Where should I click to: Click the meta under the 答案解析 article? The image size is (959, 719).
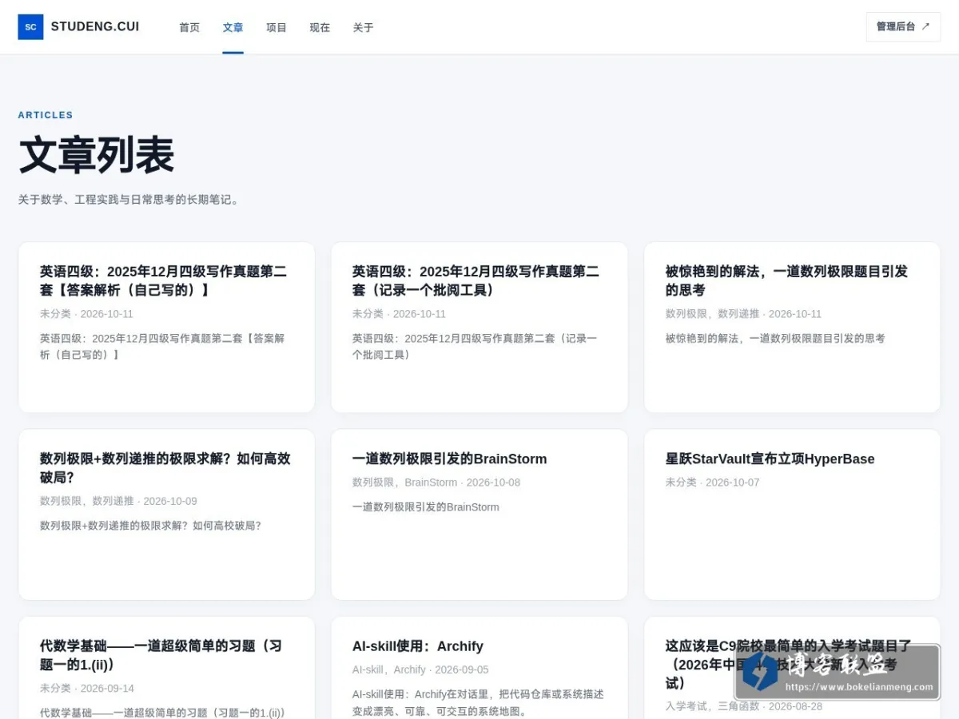(86, 314)
